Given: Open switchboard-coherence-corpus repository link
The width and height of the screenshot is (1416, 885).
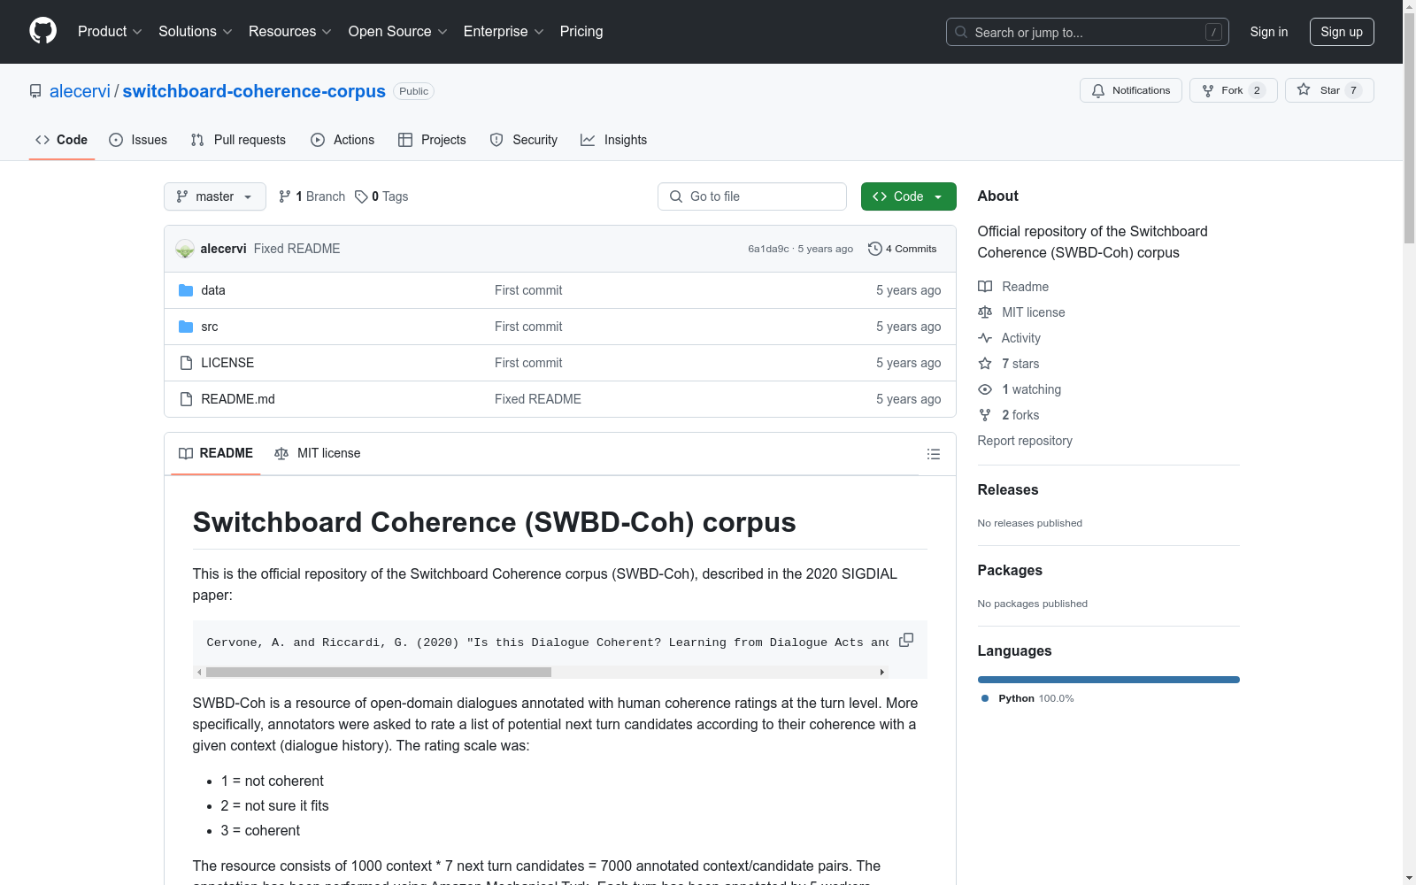Looking at the screenshot, I should pos(254,91).
